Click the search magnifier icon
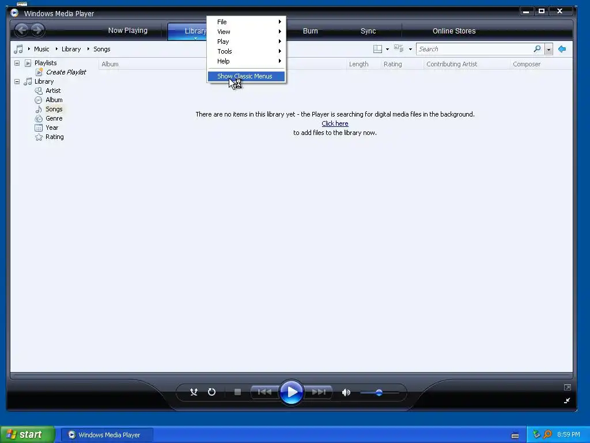The image size is (590, 443). click(537, 49)
